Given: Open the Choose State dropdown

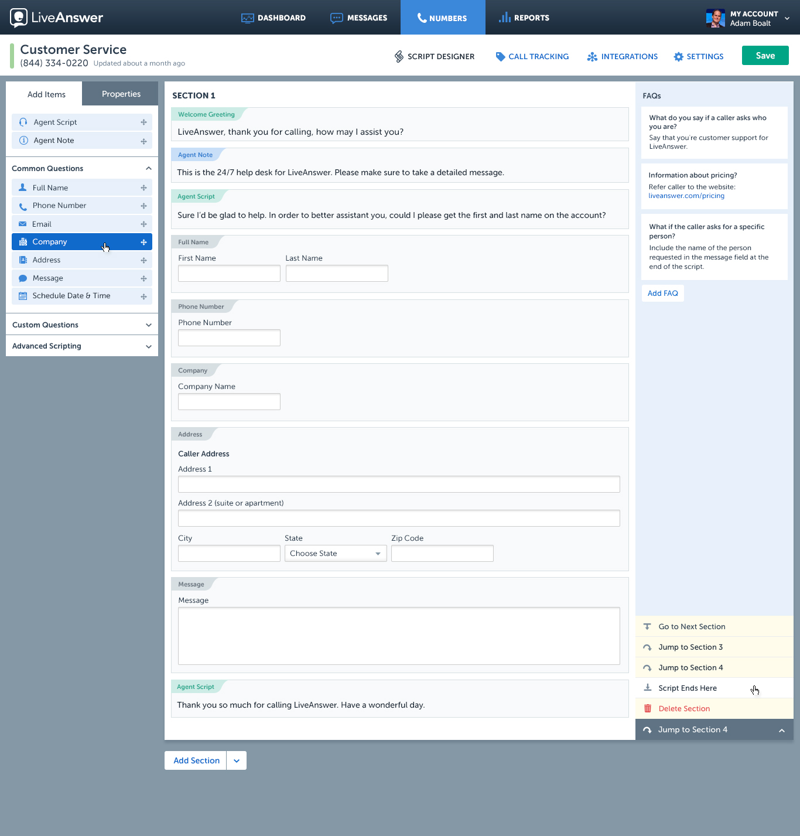Looking at the screenshot, I should (335, 554).
